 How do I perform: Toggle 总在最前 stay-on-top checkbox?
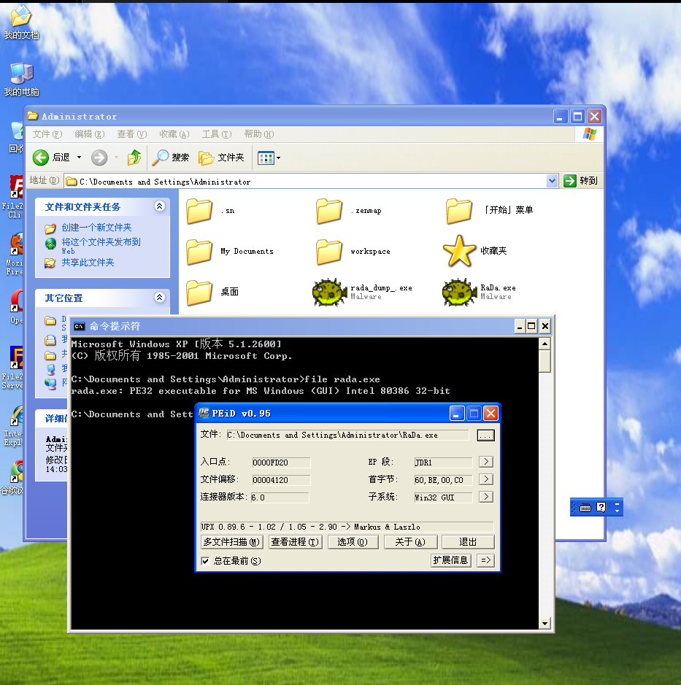tap(205, 561)
